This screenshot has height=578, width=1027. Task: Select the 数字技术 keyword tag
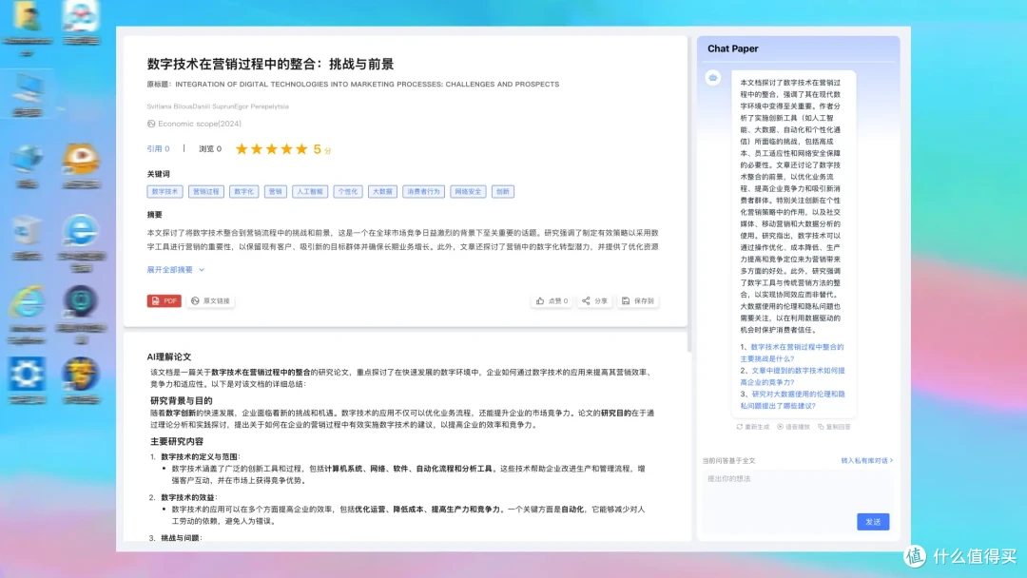(165, 192)
